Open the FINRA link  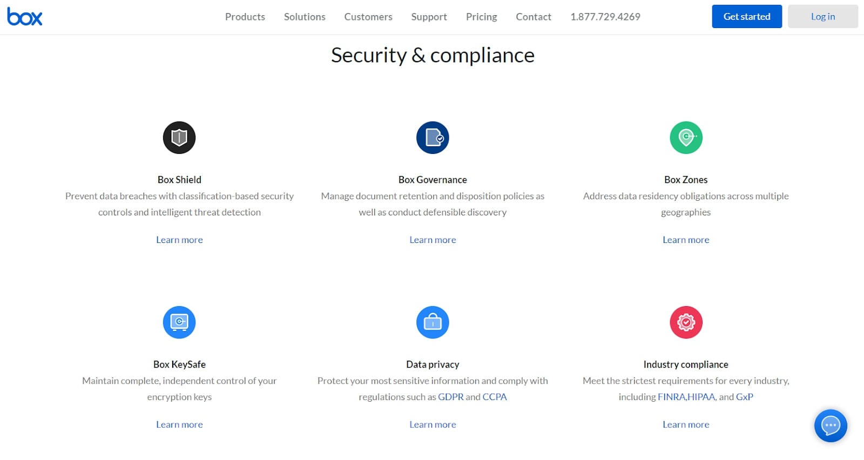click(672, 397)
